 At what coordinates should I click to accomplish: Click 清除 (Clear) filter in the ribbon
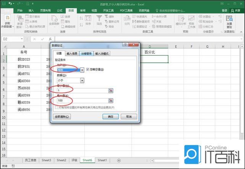(109, 16)
